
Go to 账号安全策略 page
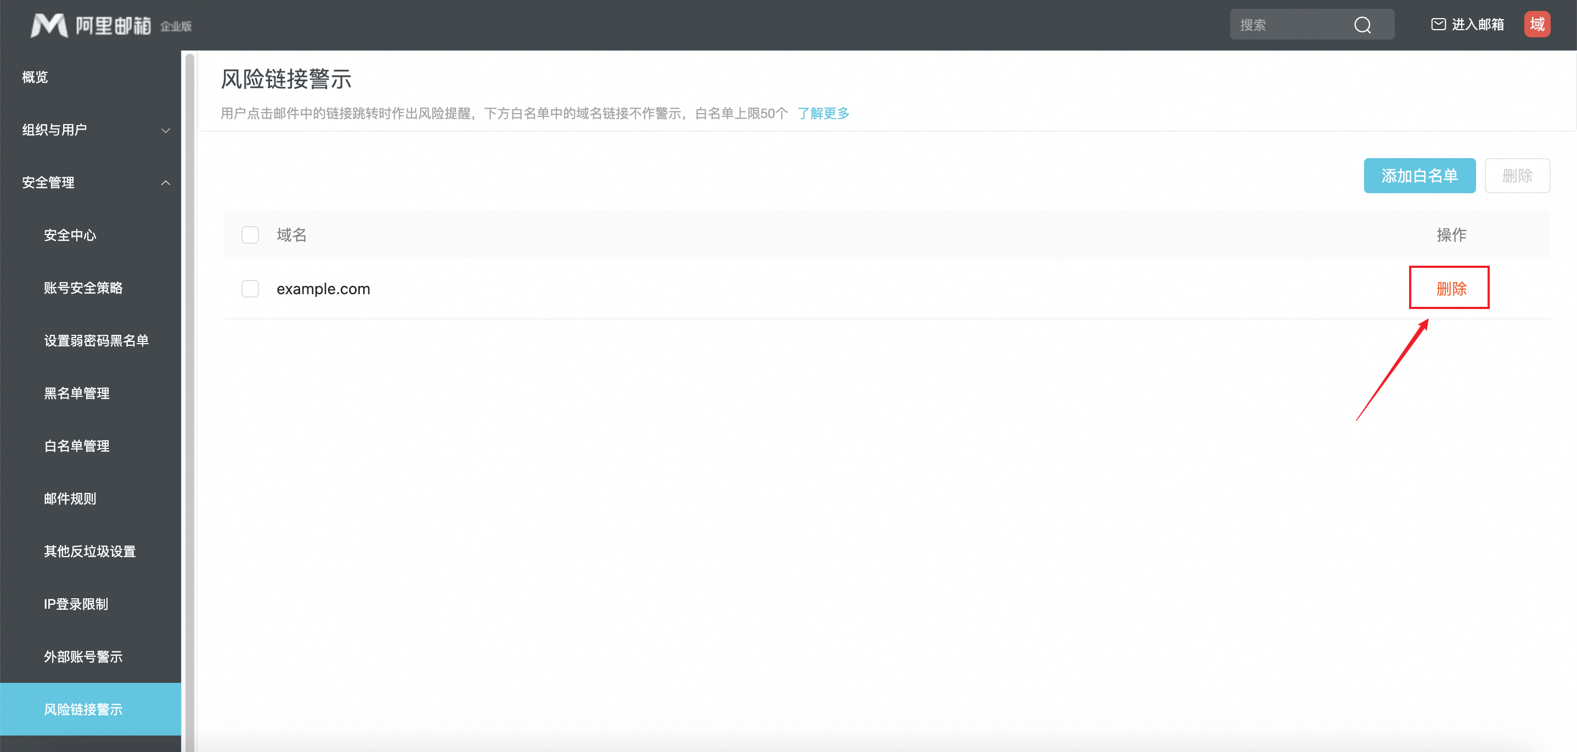coord(83,288)
